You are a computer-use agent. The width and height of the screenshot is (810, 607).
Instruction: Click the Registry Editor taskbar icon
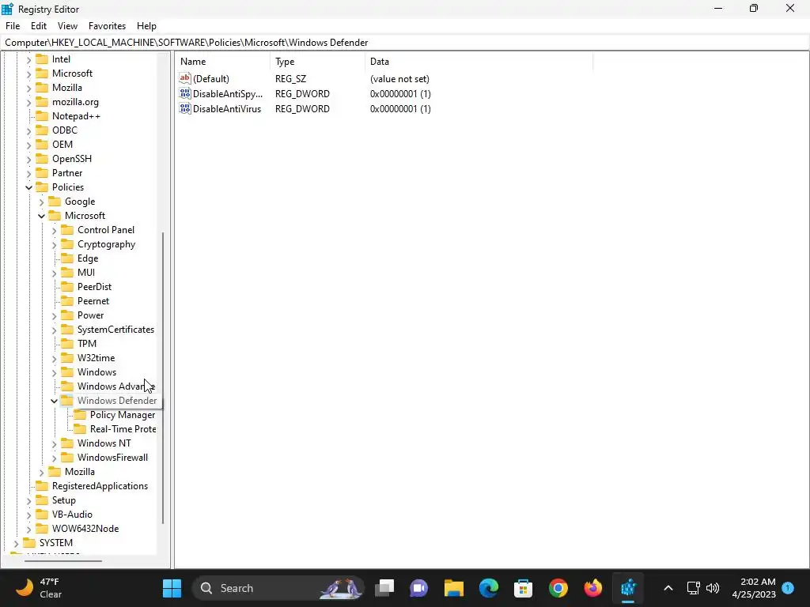(x=628, y=588)
